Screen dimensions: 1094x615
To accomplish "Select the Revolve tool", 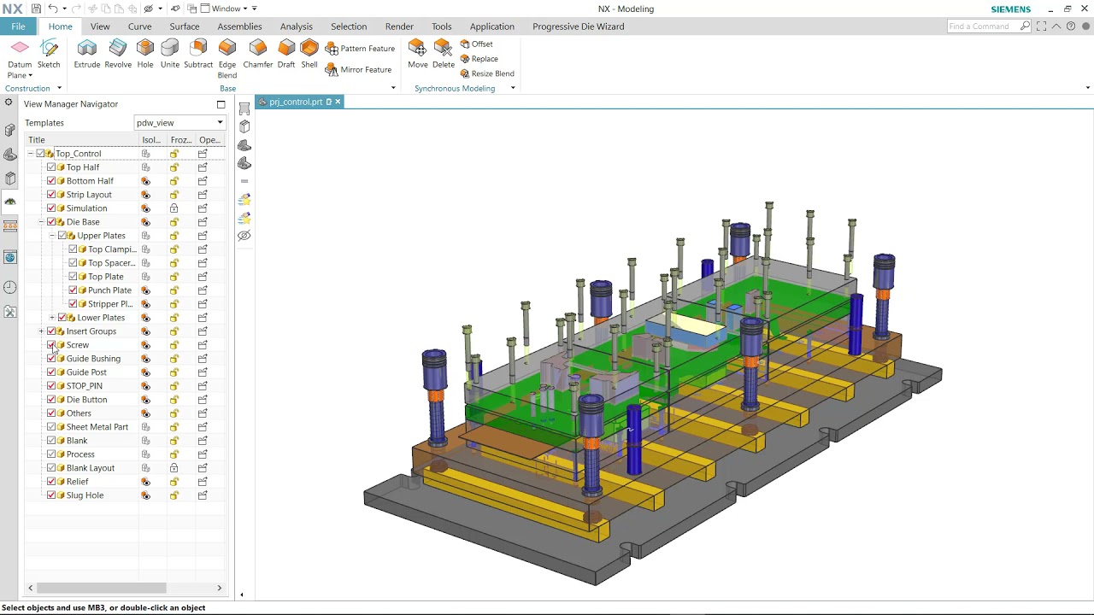I will point(118,54).
